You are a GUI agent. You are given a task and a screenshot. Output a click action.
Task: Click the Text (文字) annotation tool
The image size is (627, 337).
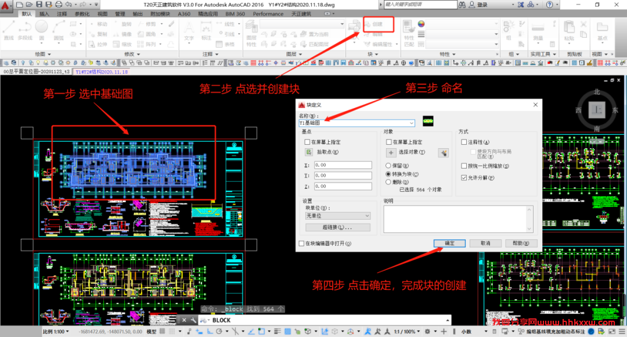(189, 30)
